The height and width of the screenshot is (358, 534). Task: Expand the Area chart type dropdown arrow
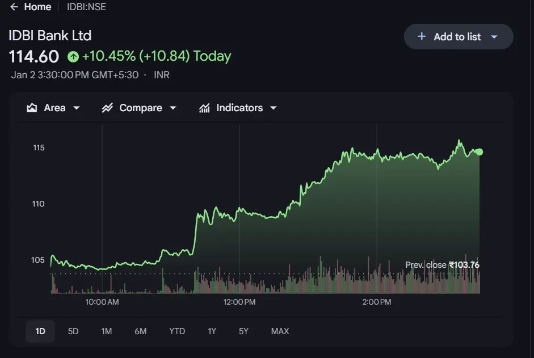[x=77, y=108]
